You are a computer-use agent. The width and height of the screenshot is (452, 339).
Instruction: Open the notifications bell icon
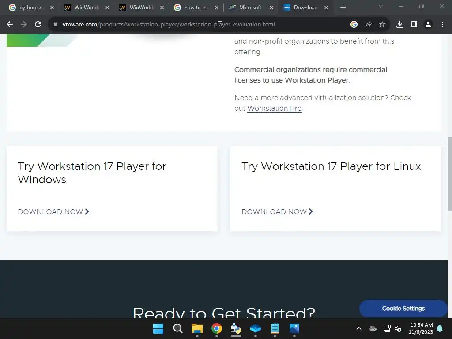(440, 328)
